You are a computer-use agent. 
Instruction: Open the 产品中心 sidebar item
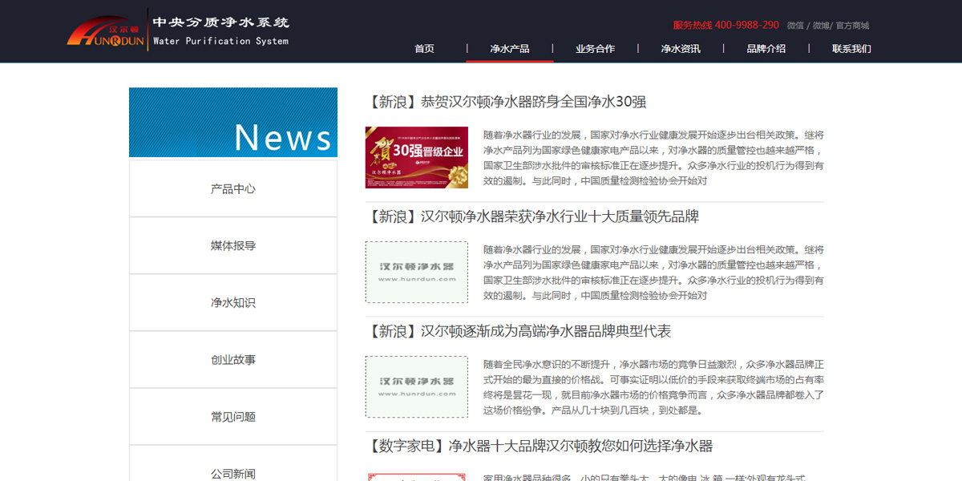[233, 189]
